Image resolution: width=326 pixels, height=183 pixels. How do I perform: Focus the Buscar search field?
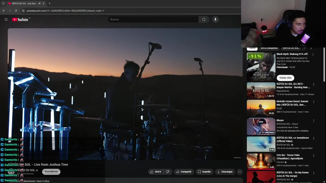click(x=153, y=19)
